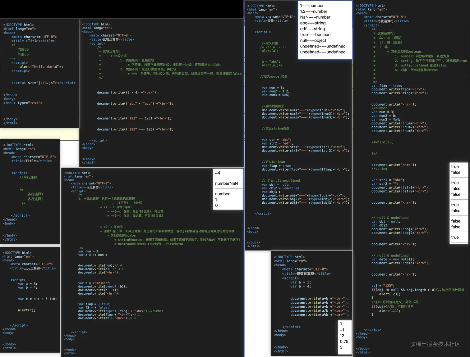Click the 1.2---number output line
Screen dimensions: 470x357
314,11
